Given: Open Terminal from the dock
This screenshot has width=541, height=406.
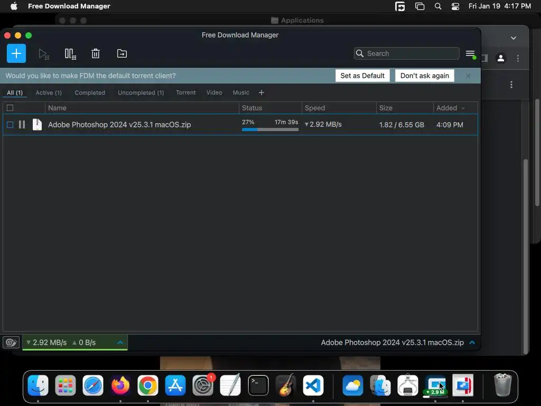Looking at the screenshot, I should click(258, 385).
